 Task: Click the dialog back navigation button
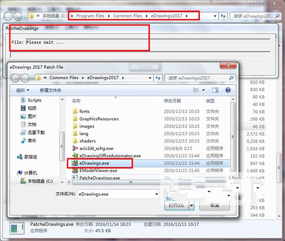point(16,78)
